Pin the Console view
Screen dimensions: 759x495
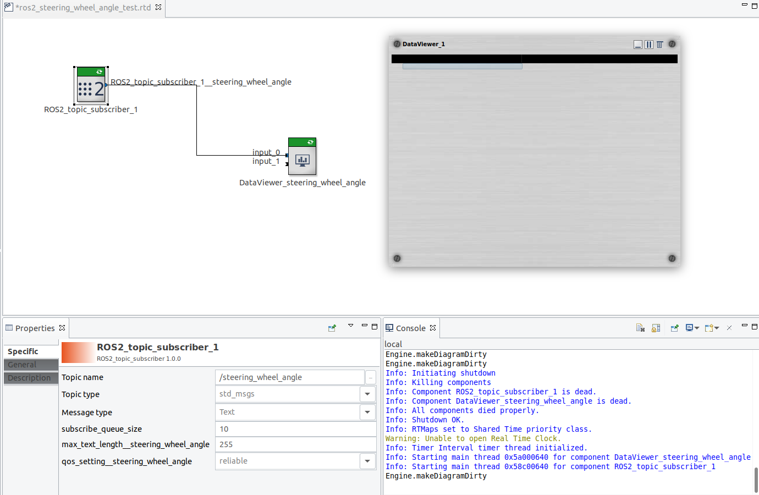point(674,328)
